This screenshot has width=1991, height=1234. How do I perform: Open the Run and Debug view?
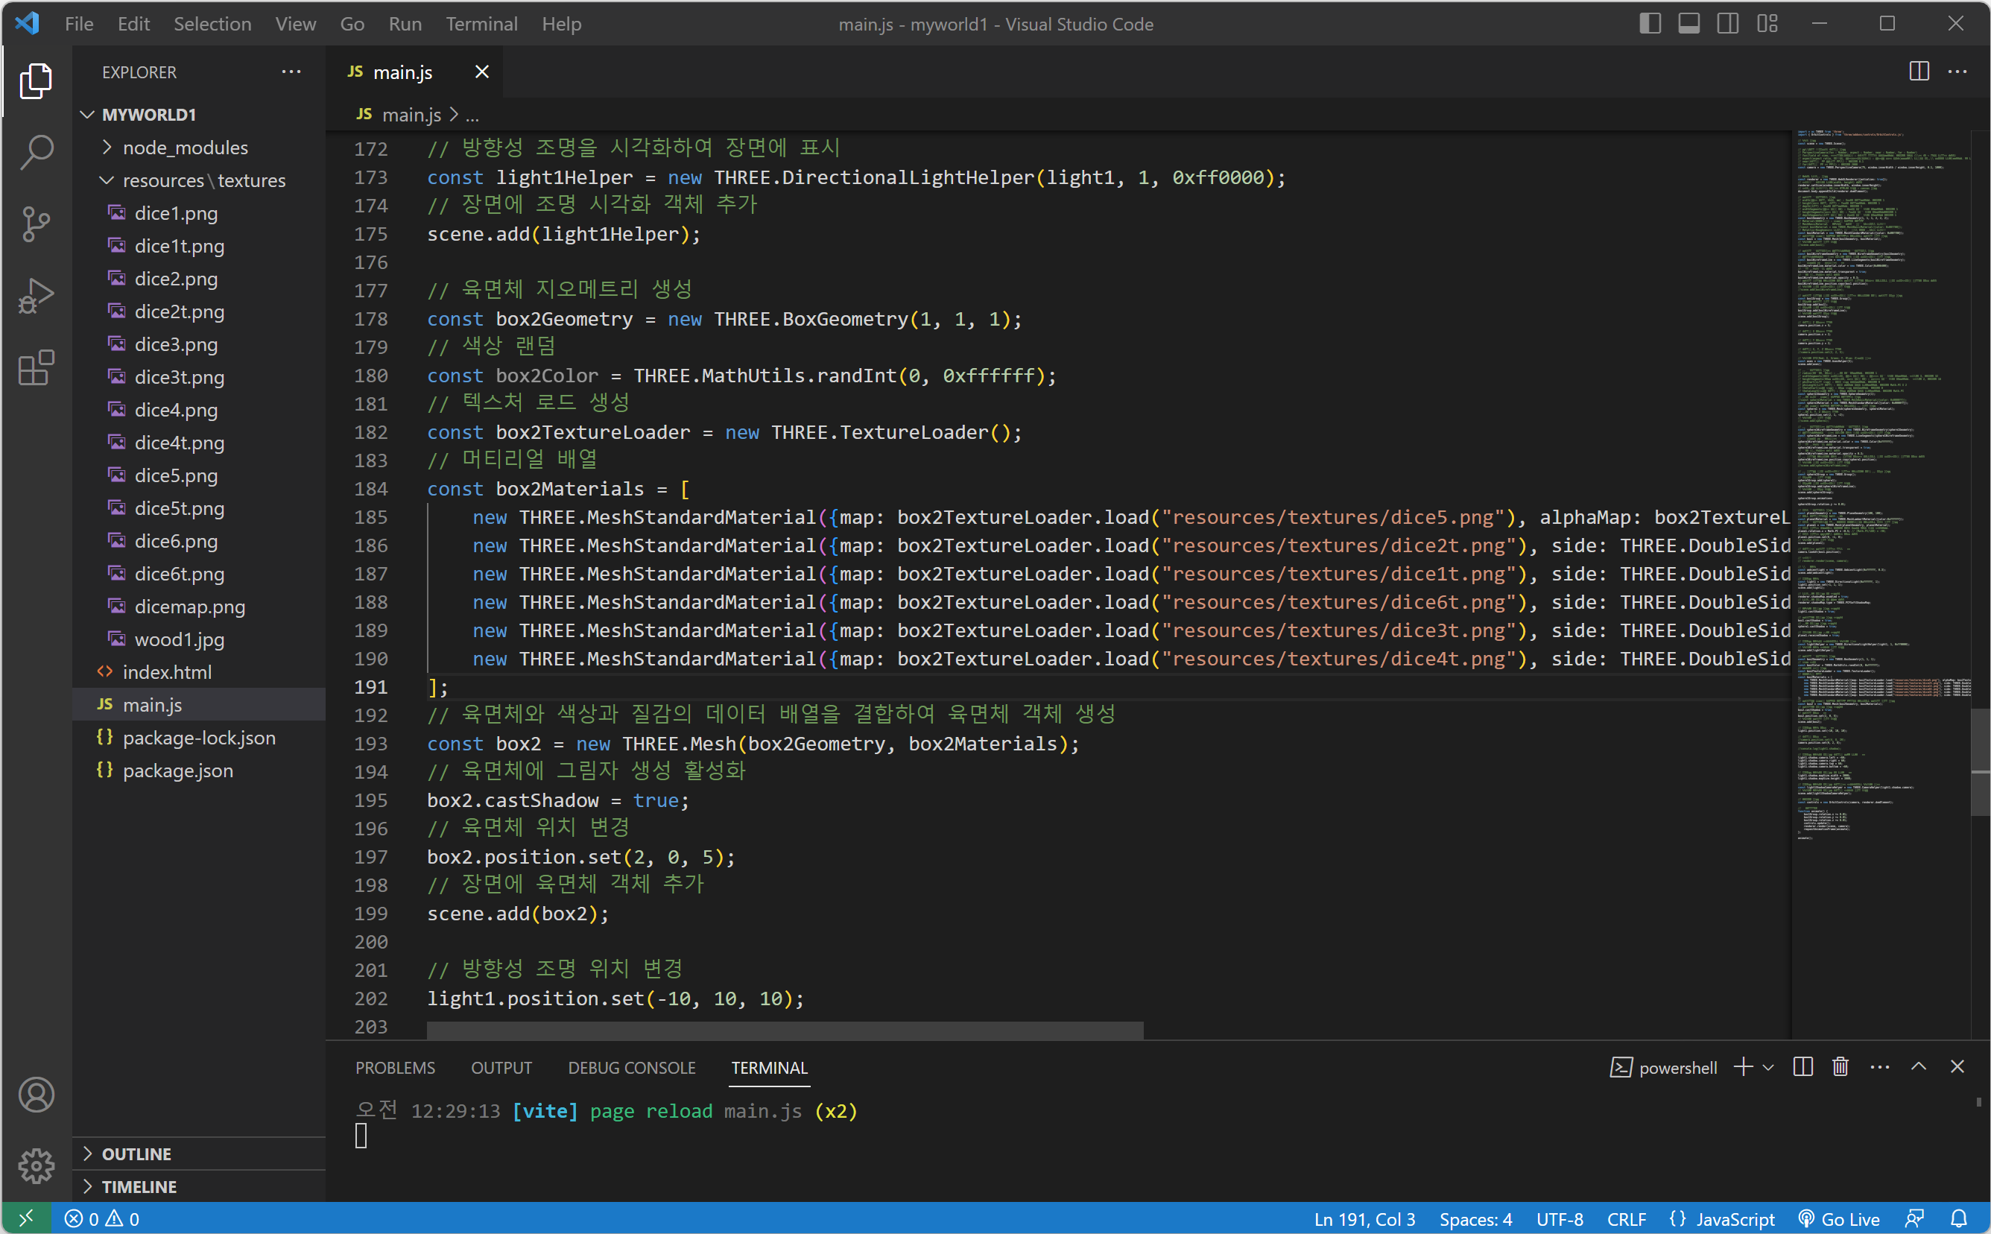coord(36,295)
